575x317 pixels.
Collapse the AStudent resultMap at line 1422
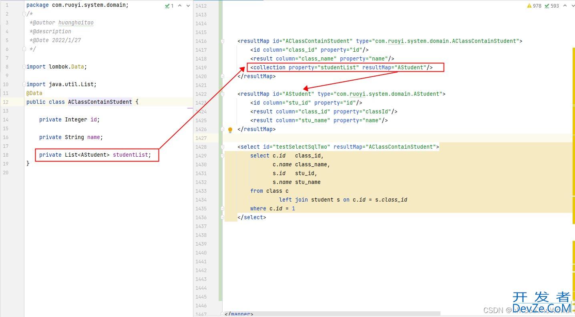click(x=222, y=94)
